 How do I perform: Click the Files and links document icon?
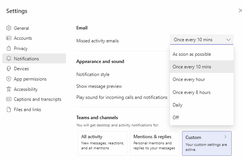coord(9,109)
